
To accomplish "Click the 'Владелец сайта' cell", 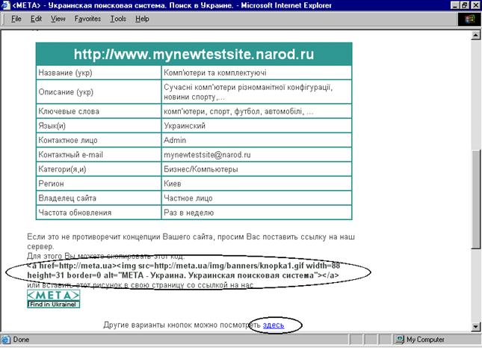I will (99, 198).
